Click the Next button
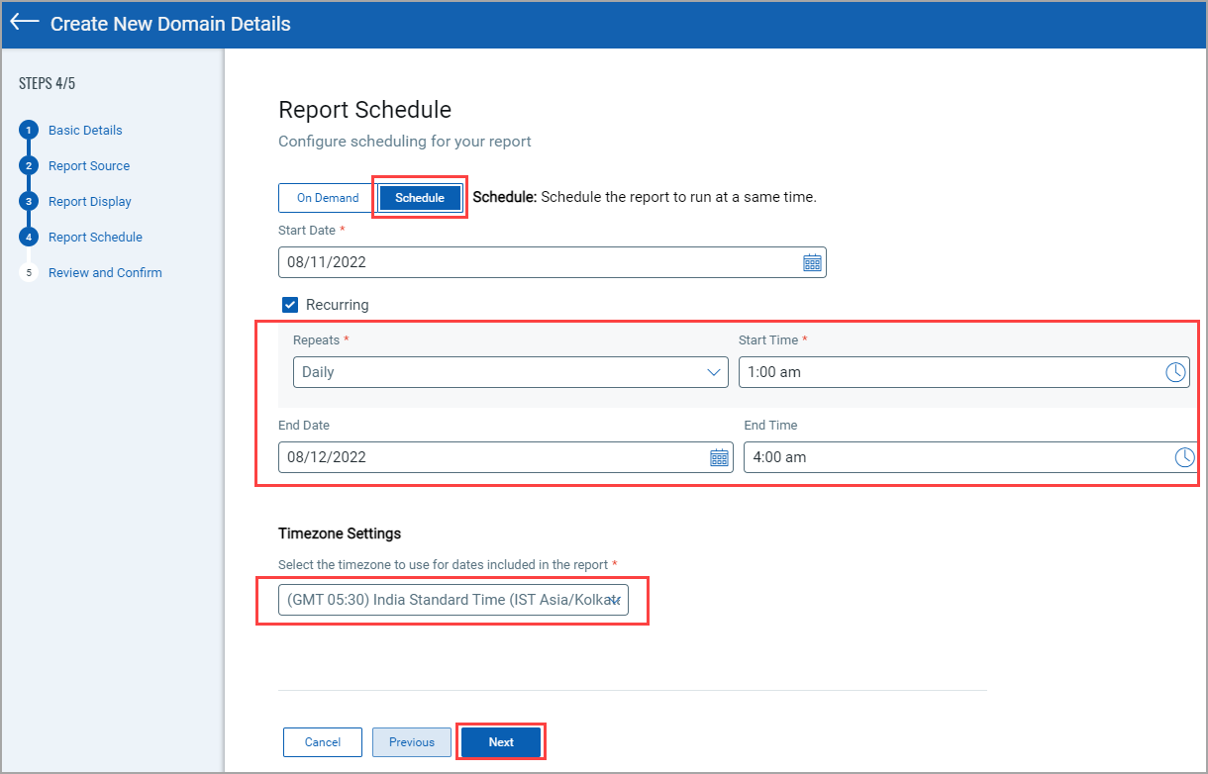The width and height of the screenshot is (1208, 774). (501, 742)
